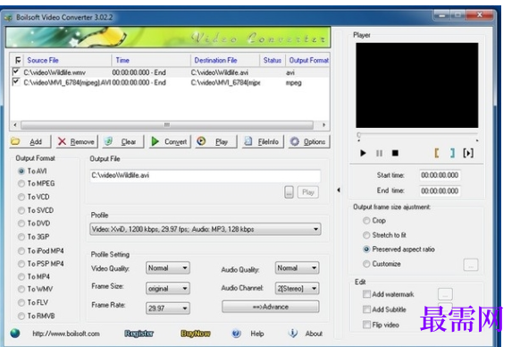The image size is (520, 347).
Task: Click the file list horizontal scrollbar
Action: pos(167,125)
